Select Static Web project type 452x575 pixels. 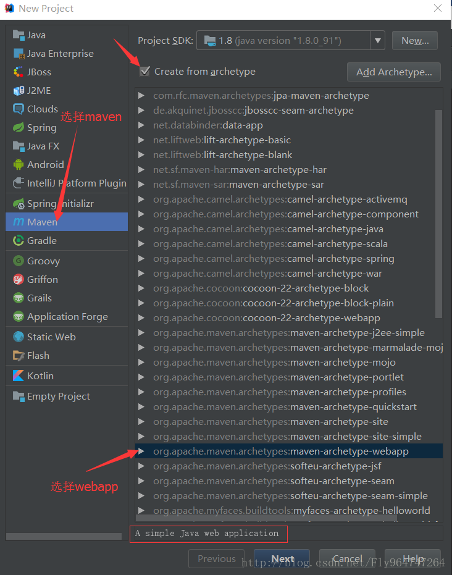(67, 337)
